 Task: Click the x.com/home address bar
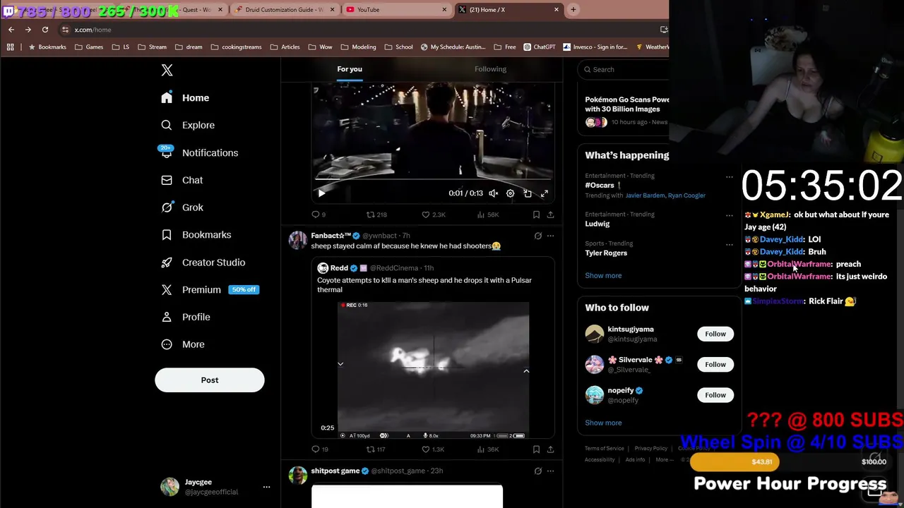[353, 30]
